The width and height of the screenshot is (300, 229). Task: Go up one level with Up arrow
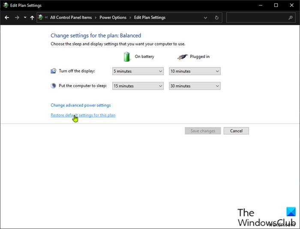click(x=32, y=18)
